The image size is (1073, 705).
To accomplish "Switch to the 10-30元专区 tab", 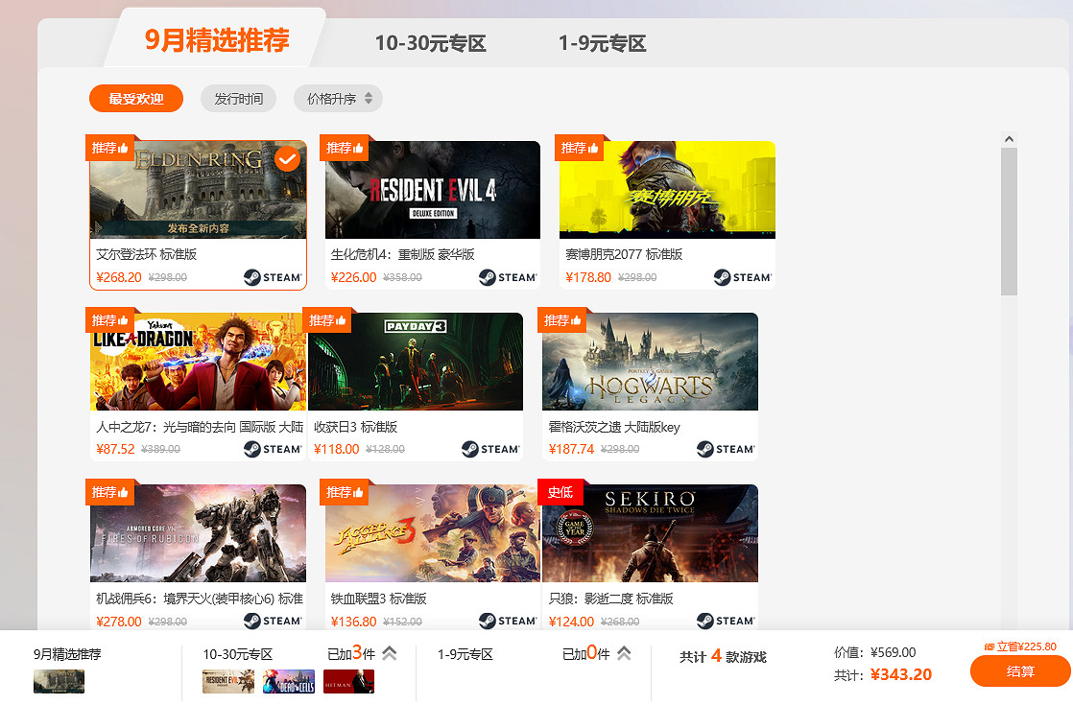I will coord(431,44).
